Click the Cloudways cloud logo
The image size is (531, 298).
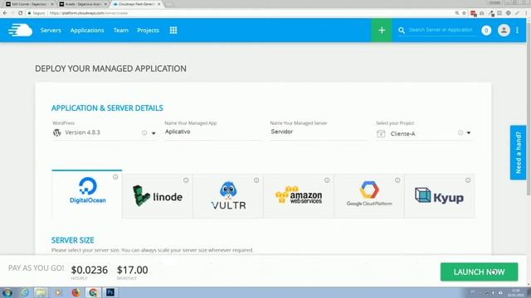(20, 30)
